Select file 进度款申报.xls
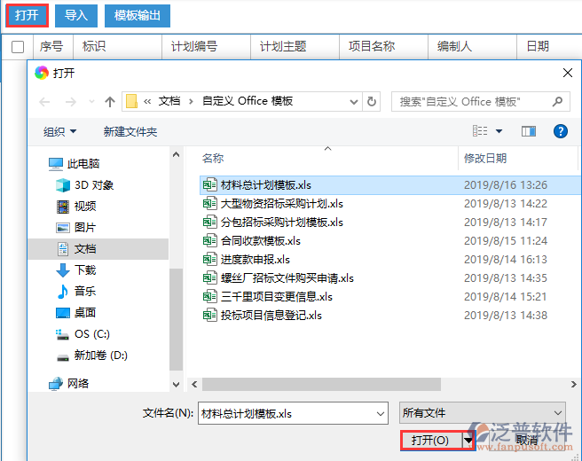Image resolution: width=582 pixels, height=461 pixels. [246, 259]
